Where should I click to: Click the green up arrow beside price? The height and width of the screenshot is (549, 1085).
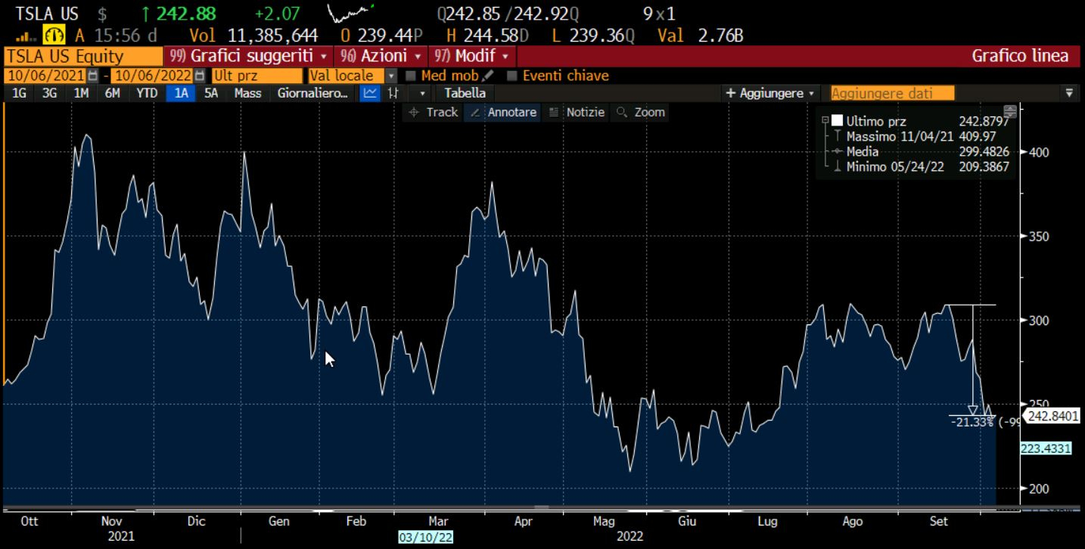pyautogui.click(x=145, y=14)
